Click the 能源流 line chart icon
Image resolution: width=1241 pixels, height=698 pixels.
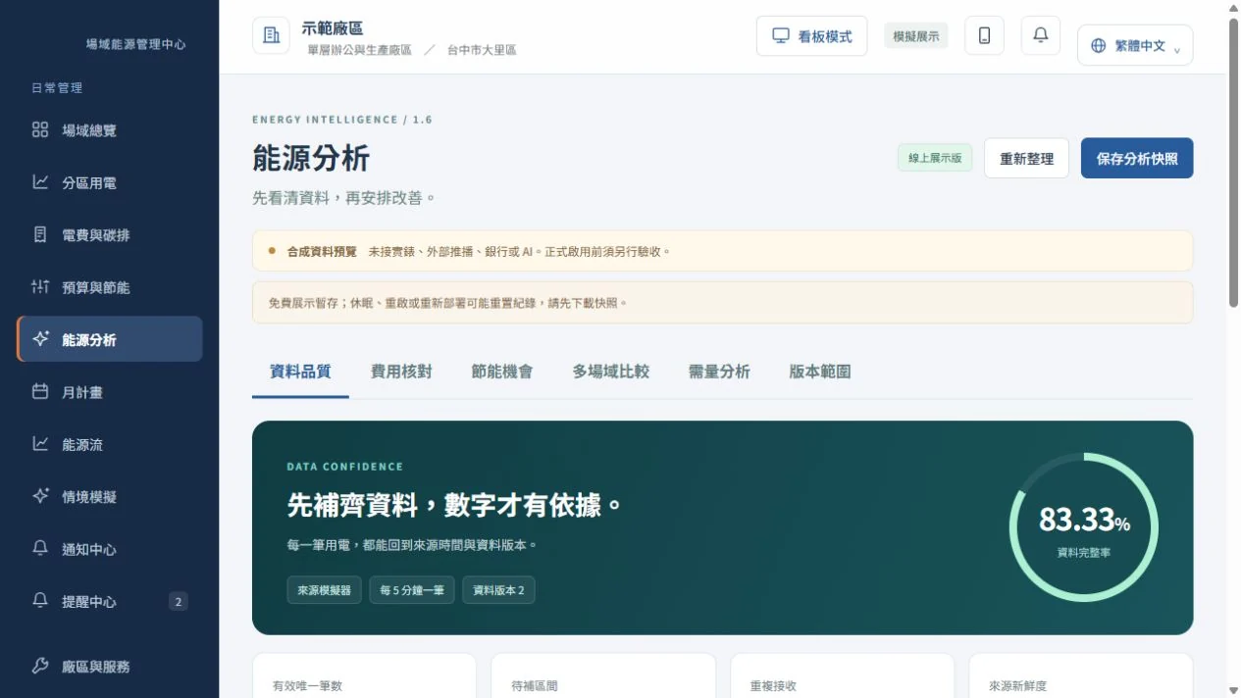click(40, 444)
